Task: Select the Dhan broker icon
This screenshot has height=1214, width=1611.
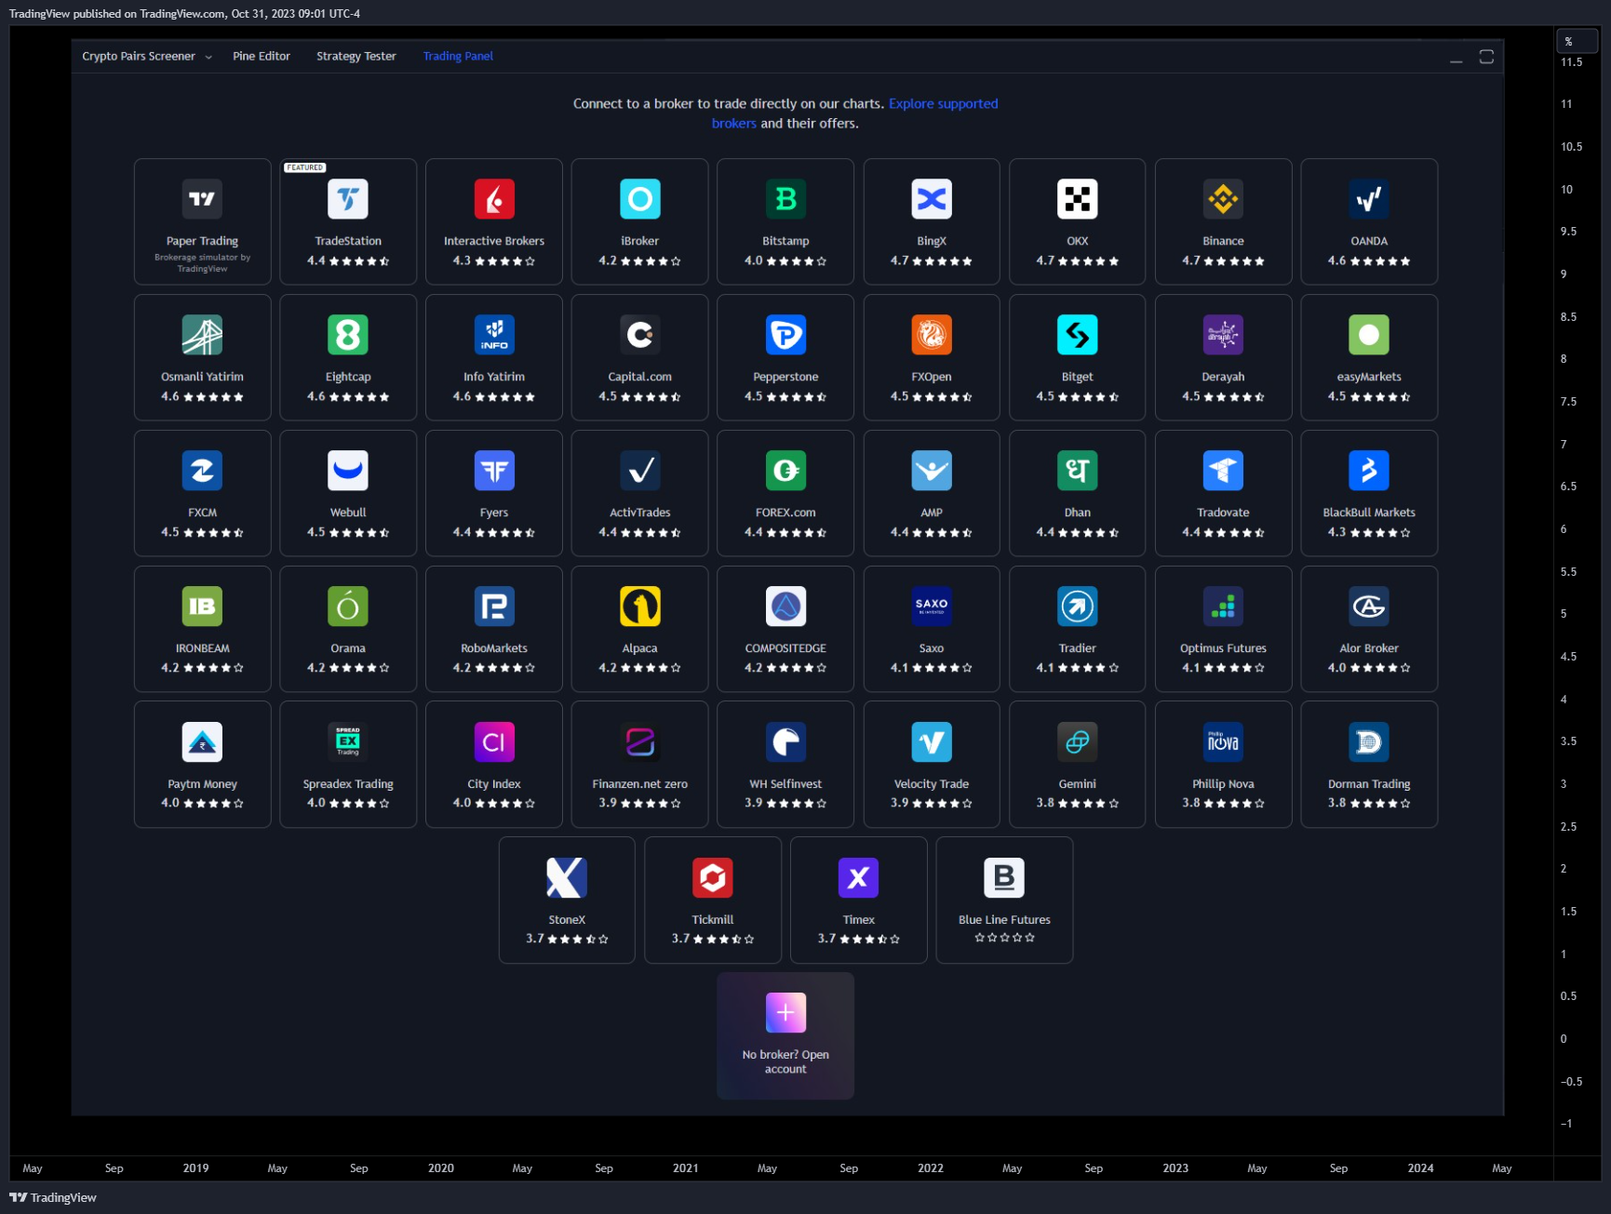Action: pyautogui.click(x=1078, y=471)
